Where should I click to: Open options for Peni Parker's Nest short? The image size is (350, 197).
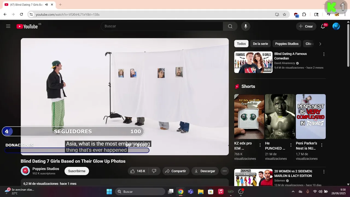[322, 145]
